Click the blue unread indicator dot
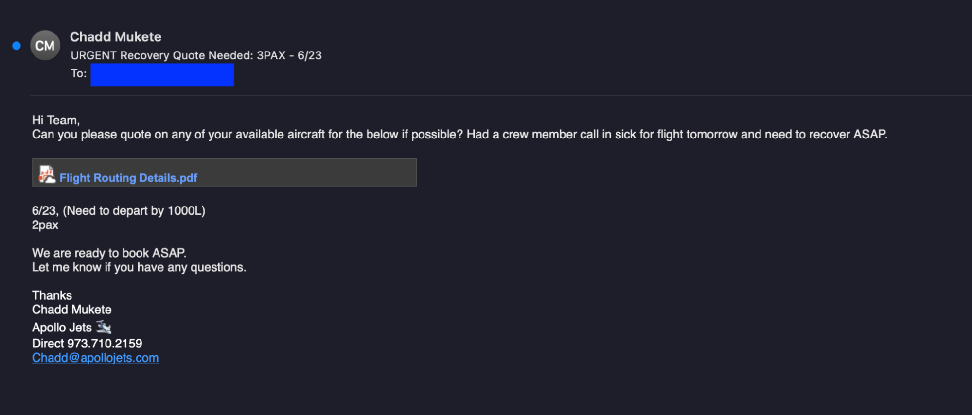The width and height of the screenshot is (972, 415). (17, 46)
